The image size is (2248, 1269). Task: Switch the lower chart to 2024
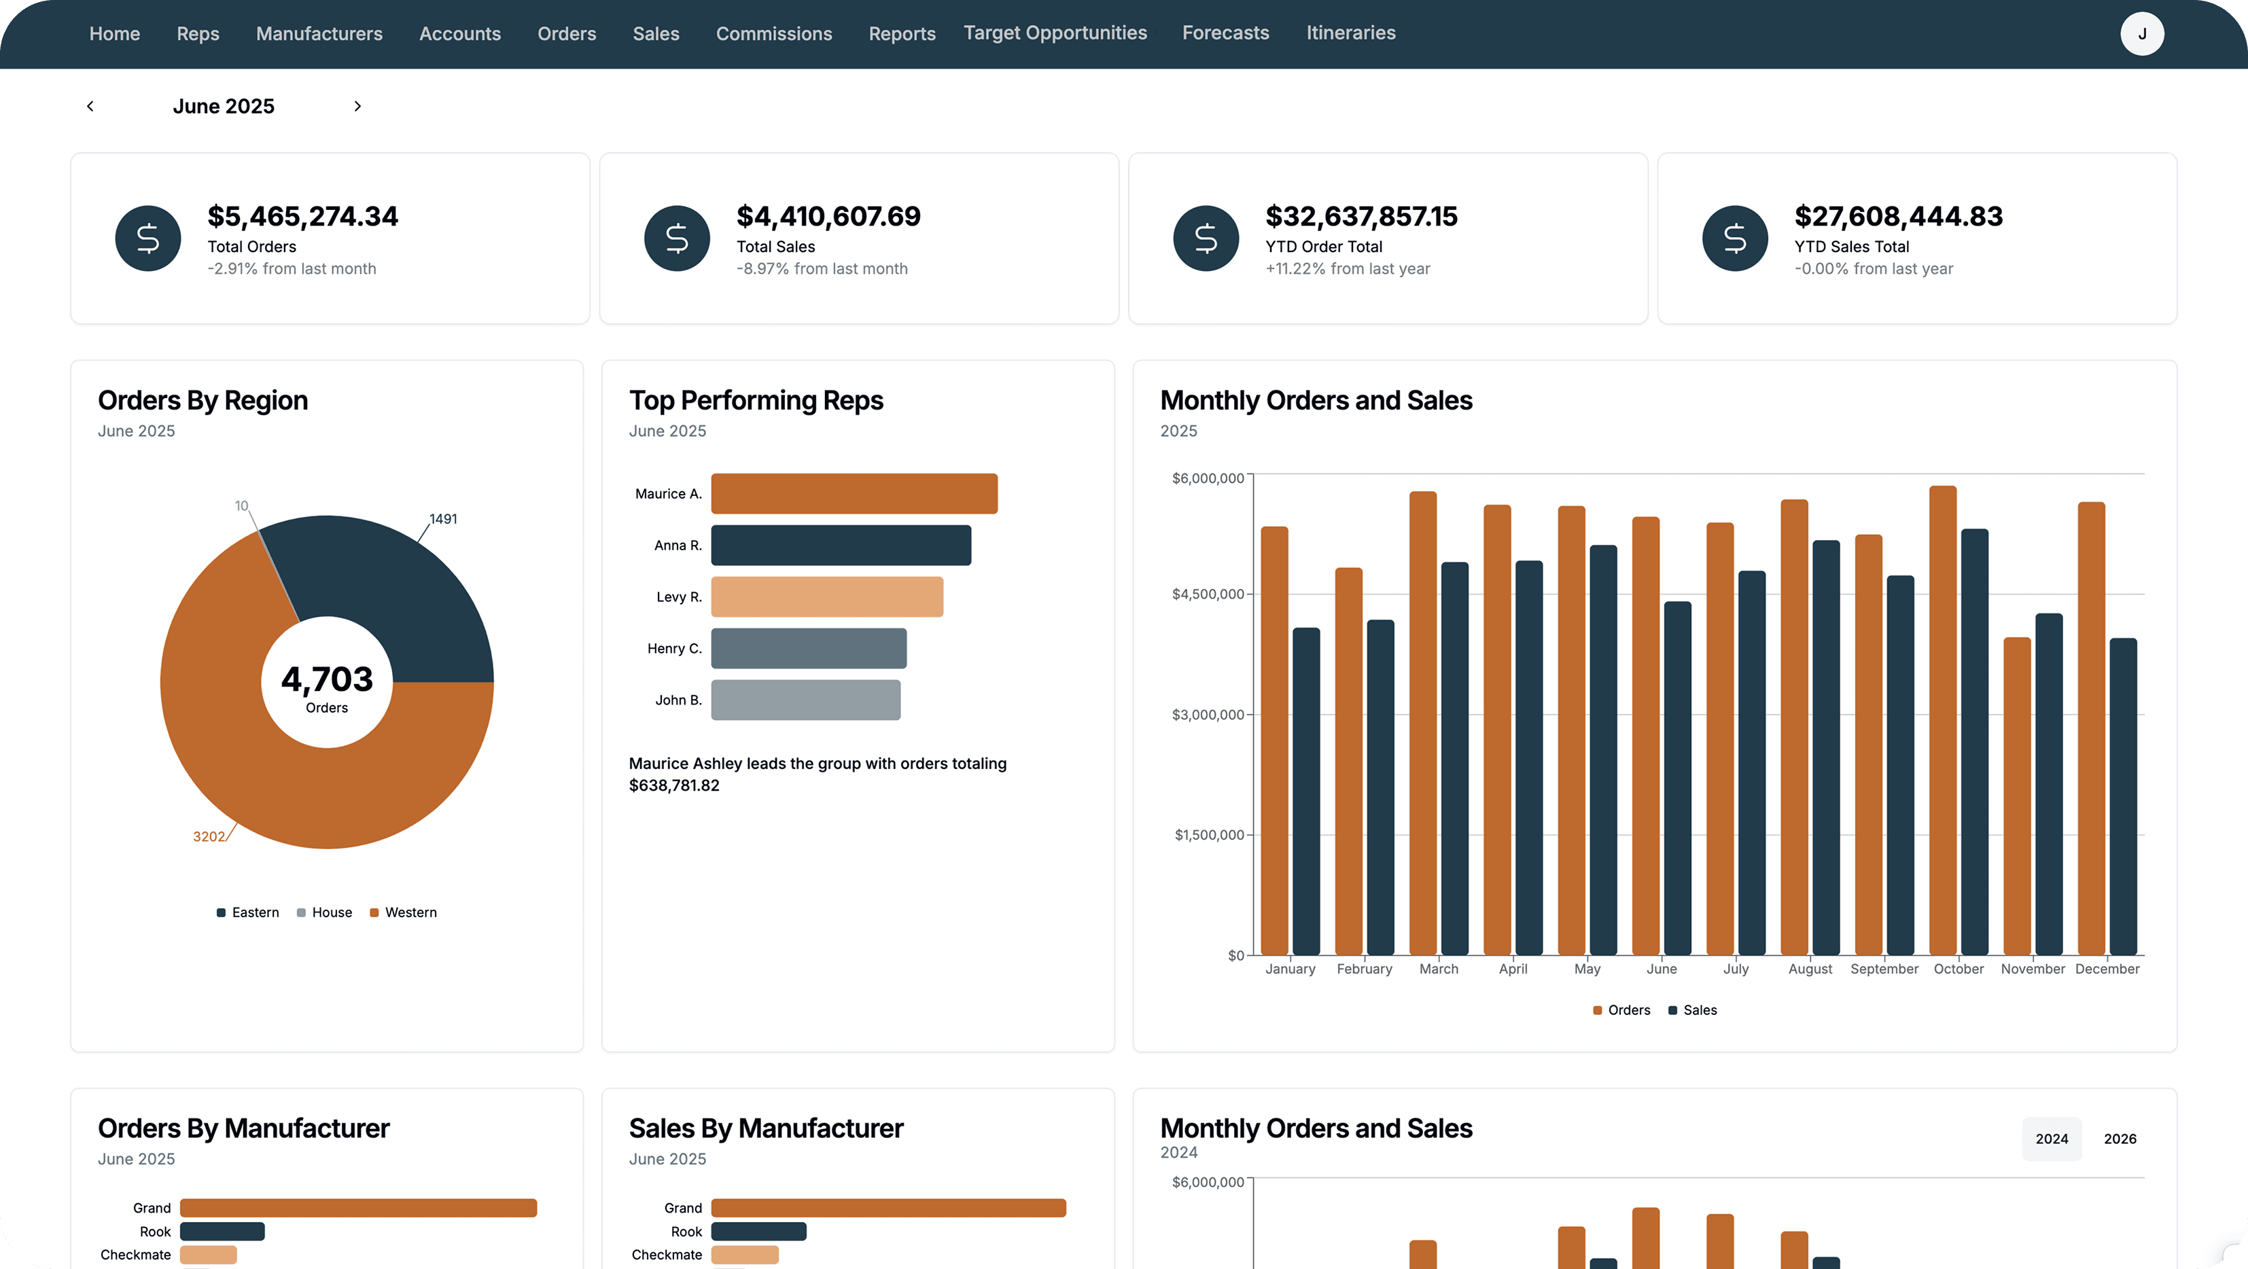coord(2052,1138)
